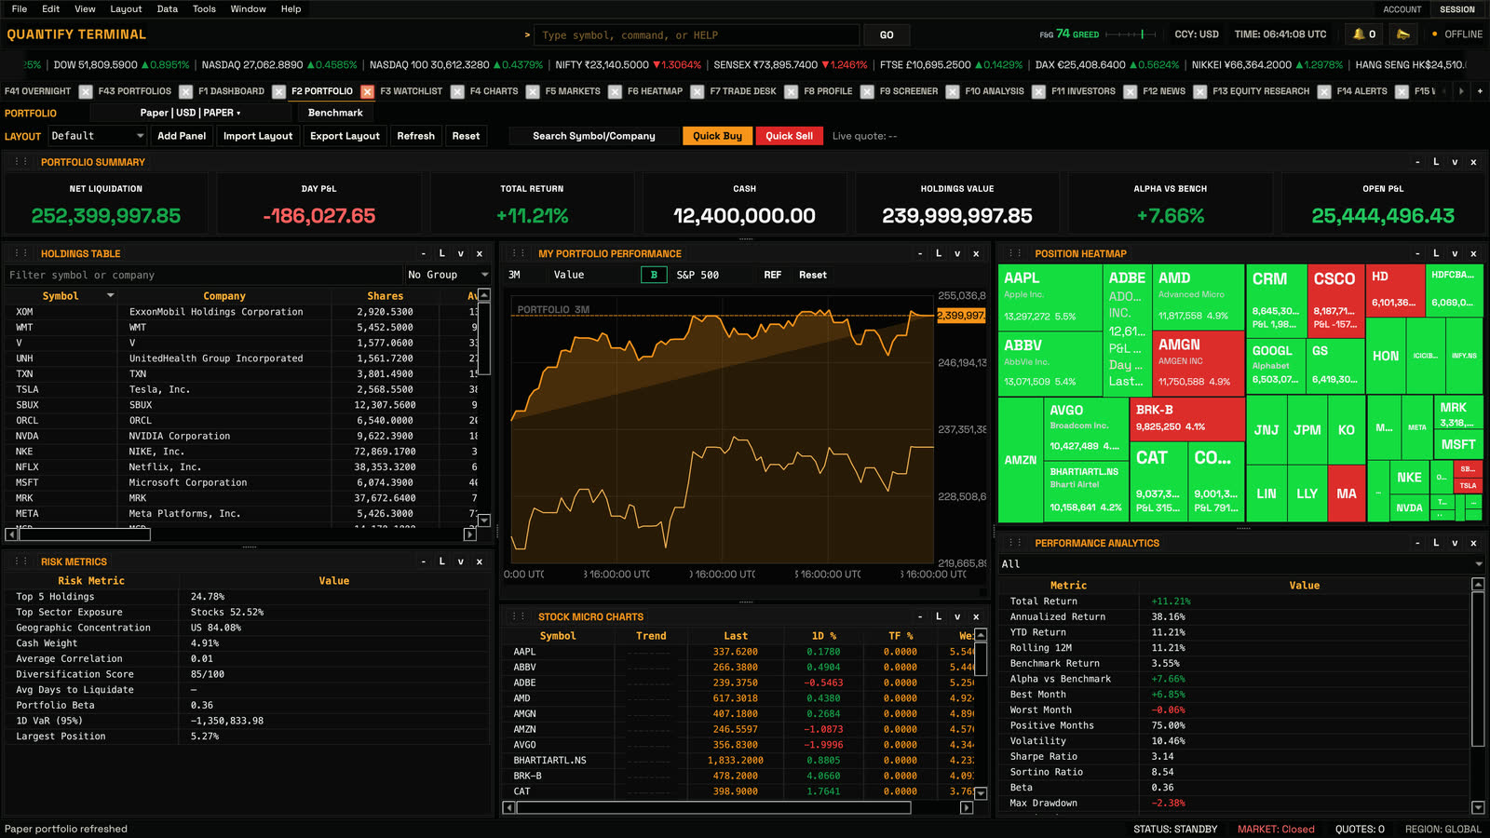Click the L icon on Holdings Table panel

[x=442, y=253]
